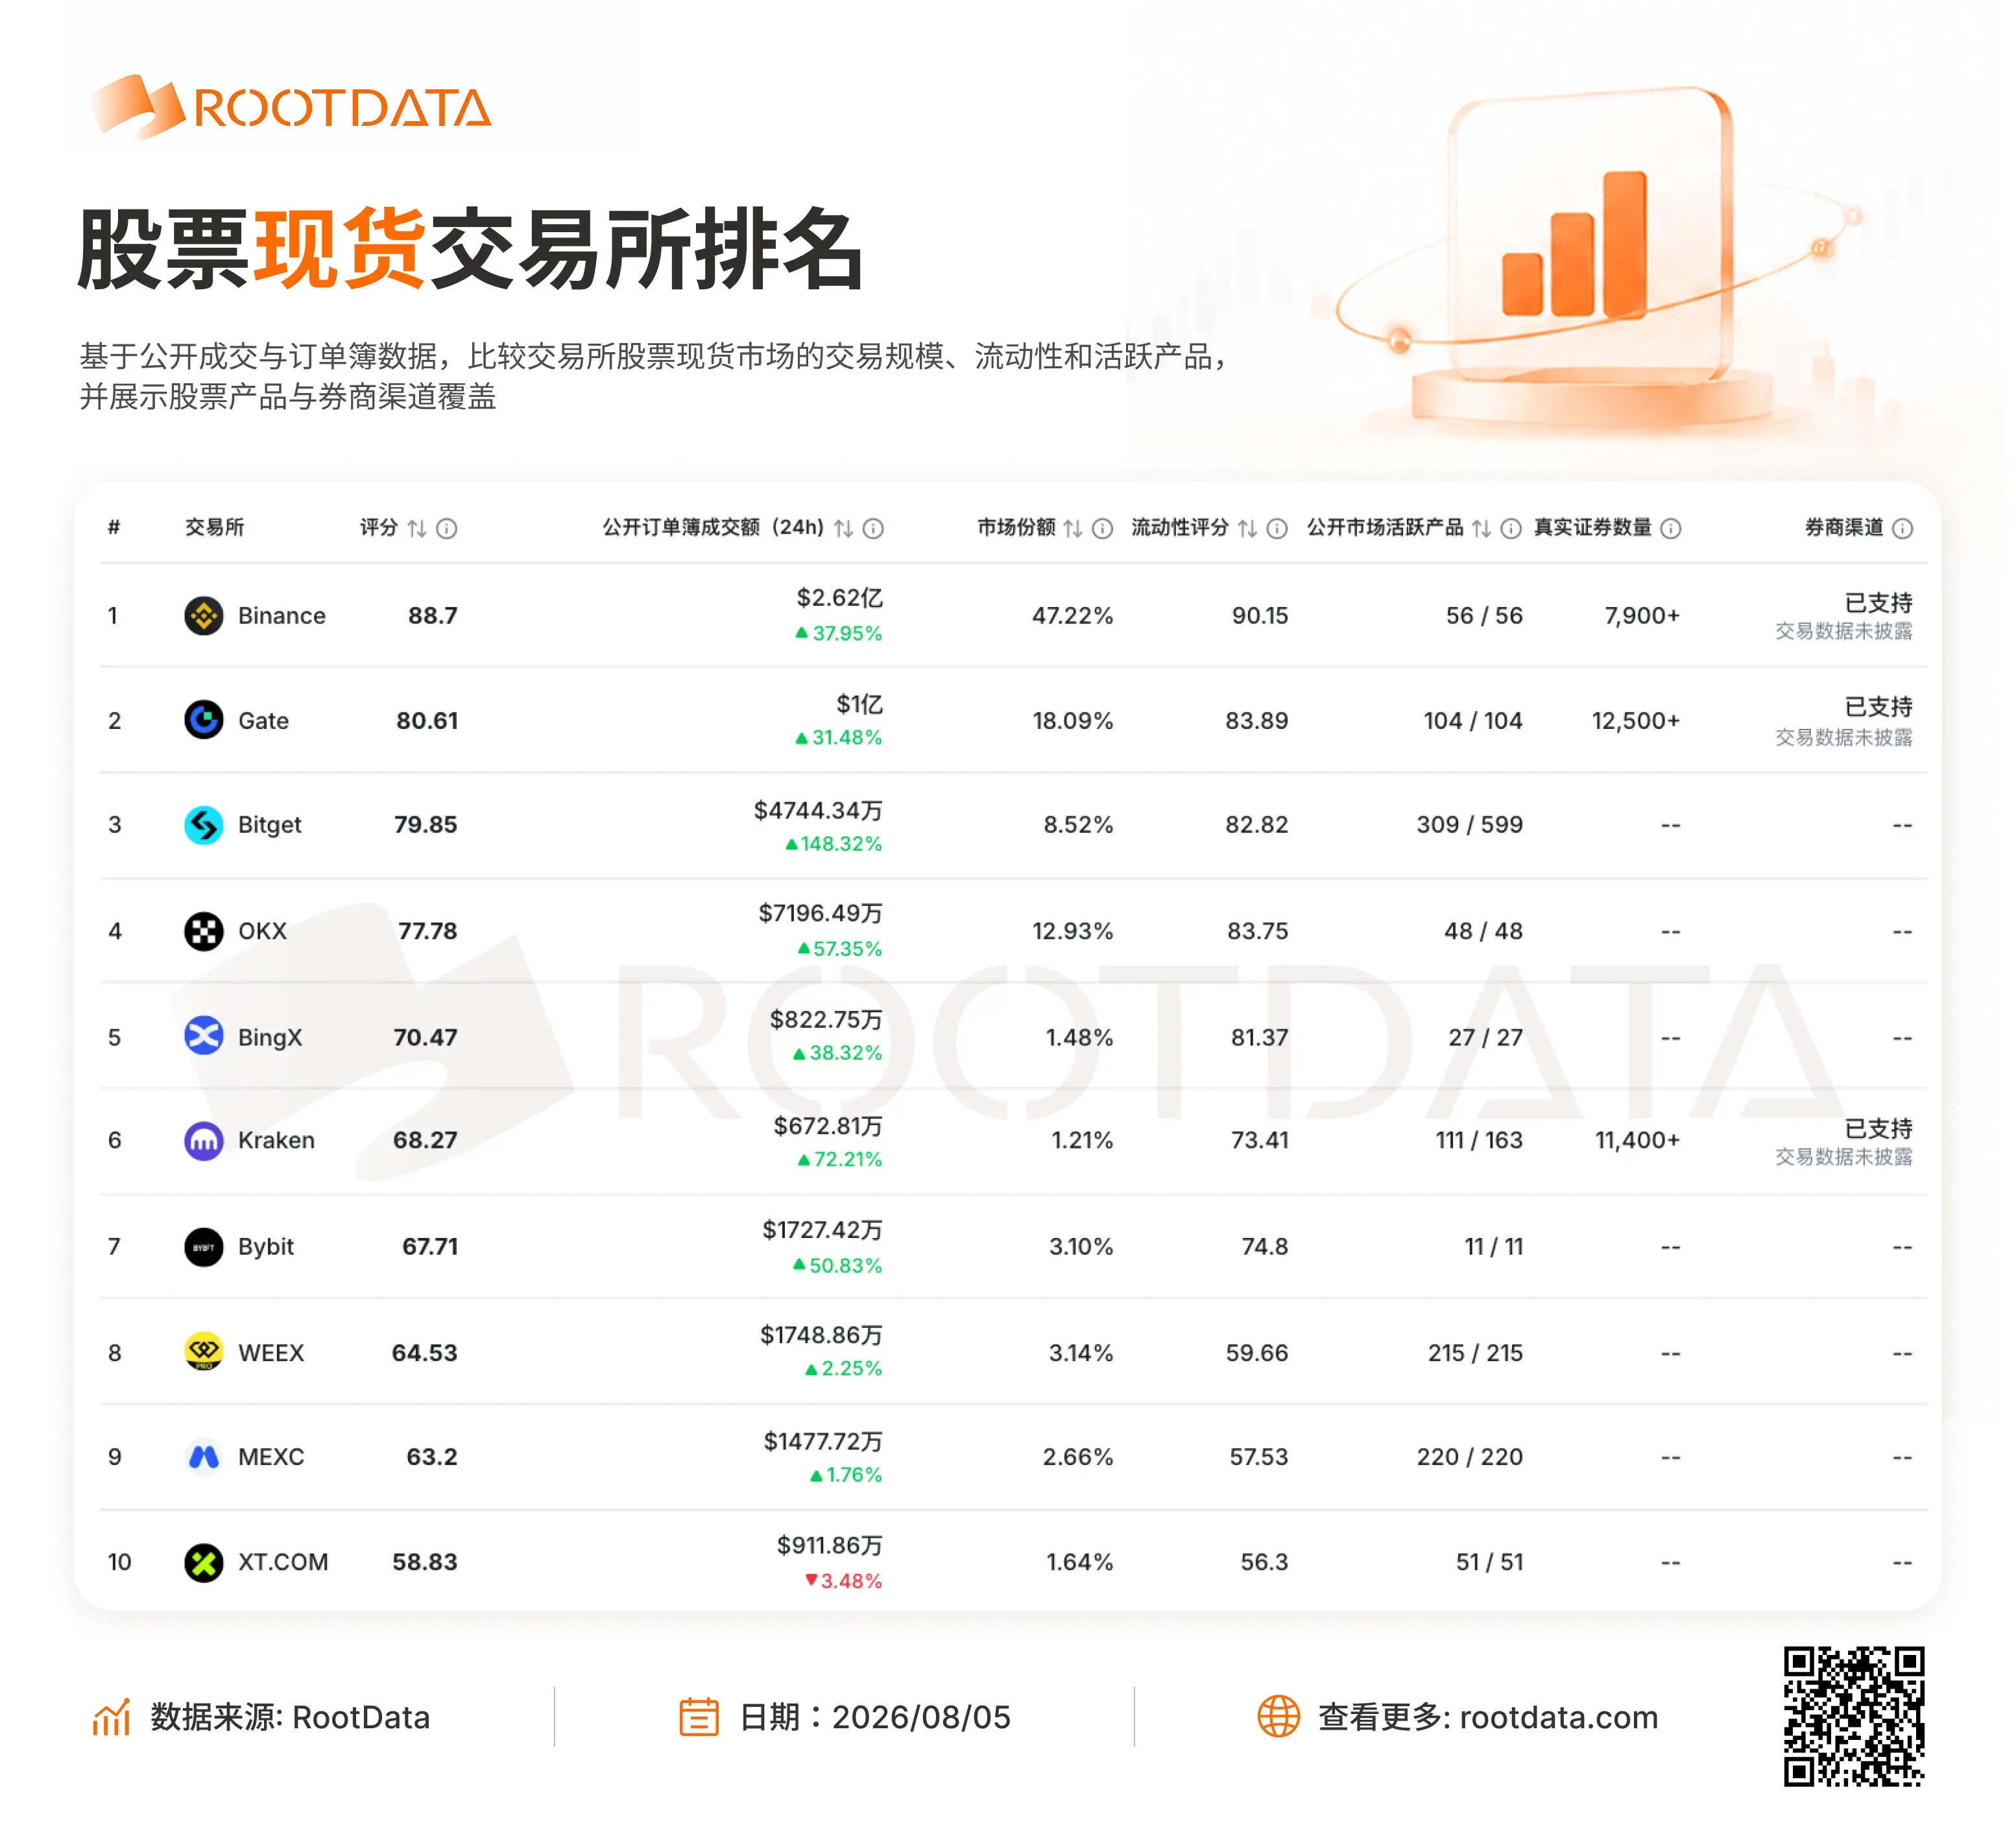Viewport: 2016px width, 1821px height.
Task: Click the XT.COM exchange logo icon
Action: [x=204, y=1562]
